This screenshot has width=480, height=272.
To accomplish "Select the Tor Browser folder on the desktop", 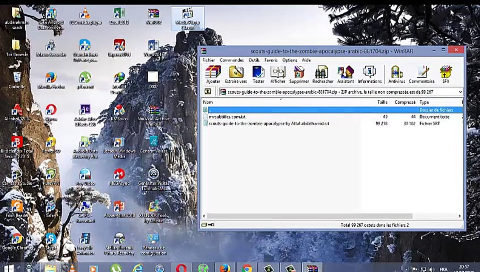I will 17,48.
